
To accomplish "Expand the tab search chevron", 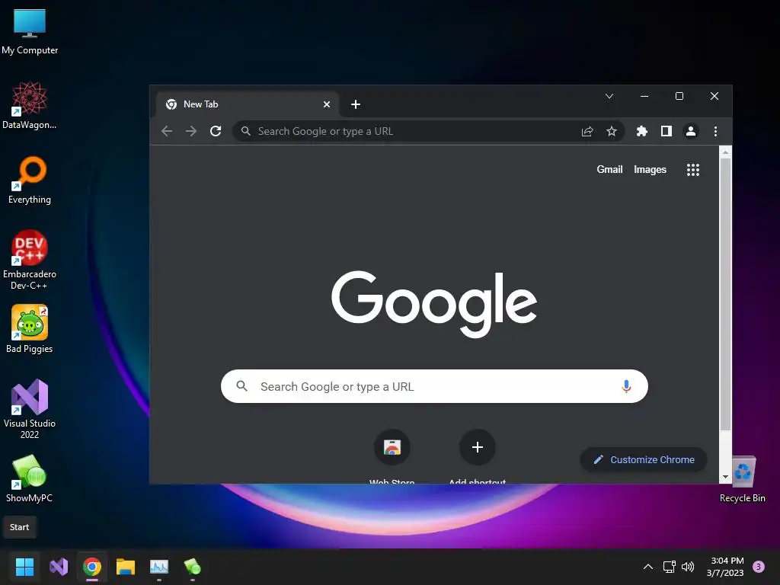I will click(609, 96).
